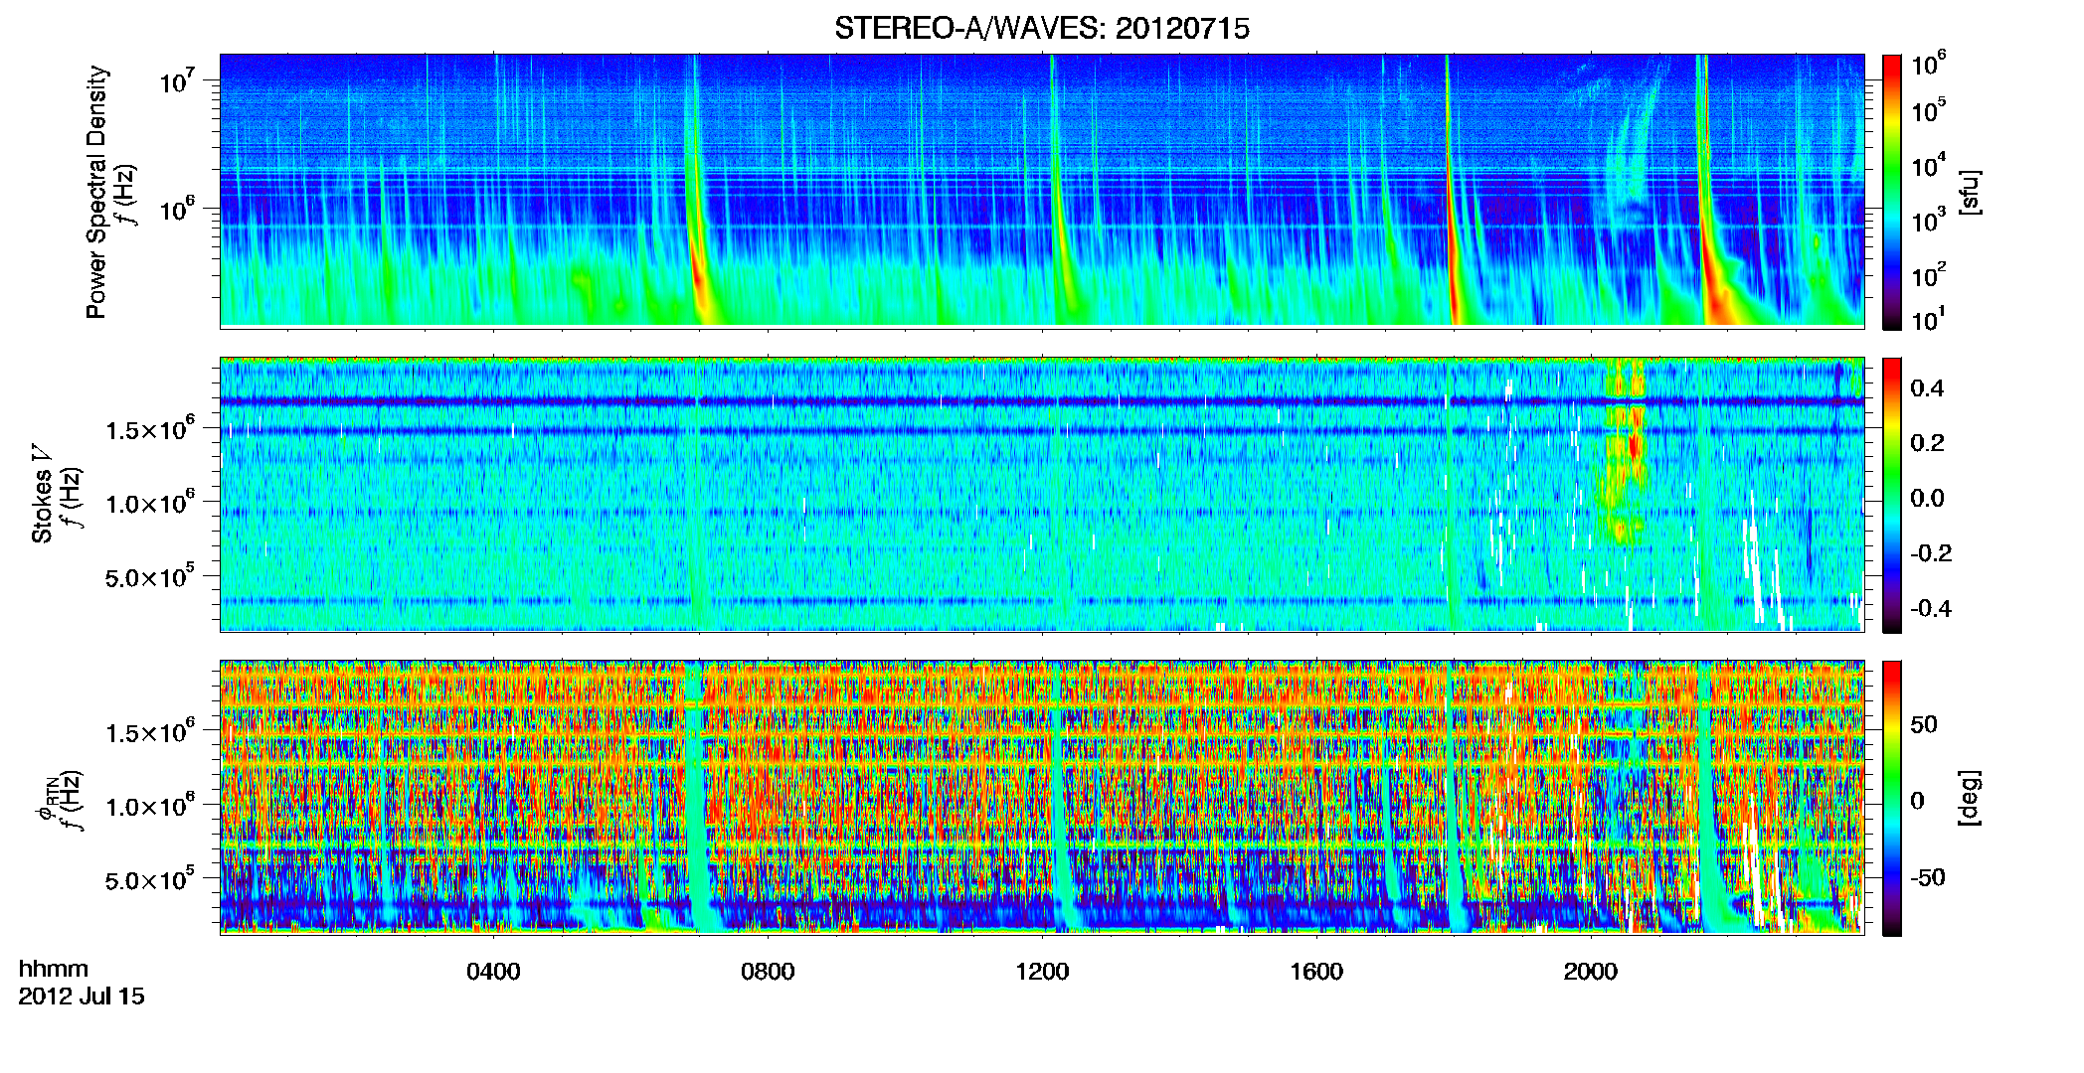
Task: Select the 0800 time tick label
Action: 768,972
